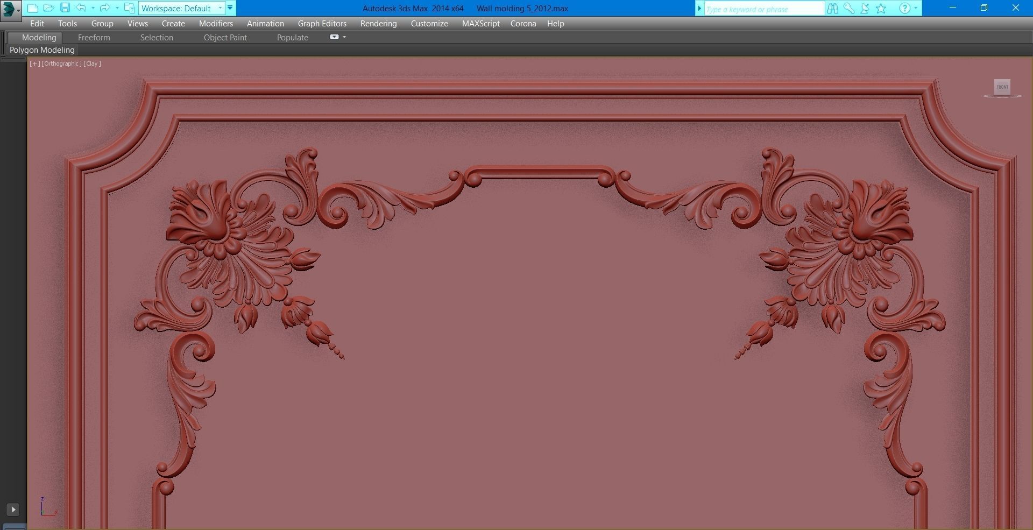
Task: Open the Modifiers menu
Action: coord(216,24)
